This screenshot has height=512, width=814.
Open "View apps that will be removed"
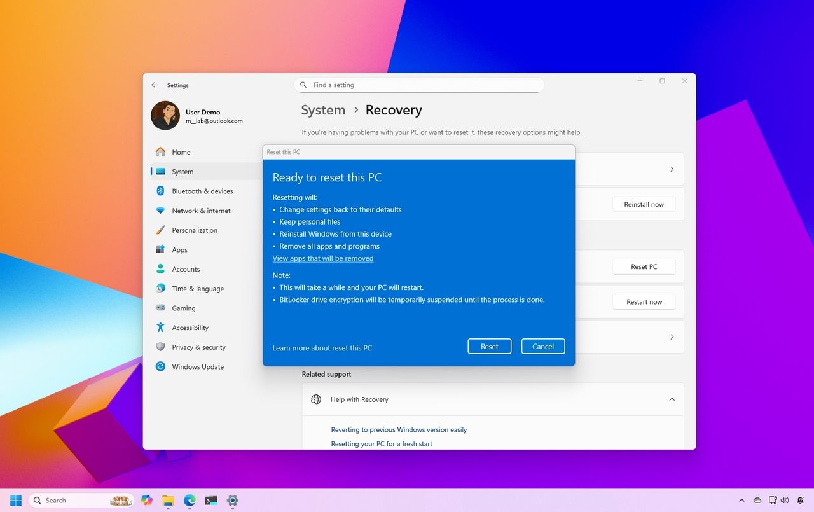click(322, 258)
